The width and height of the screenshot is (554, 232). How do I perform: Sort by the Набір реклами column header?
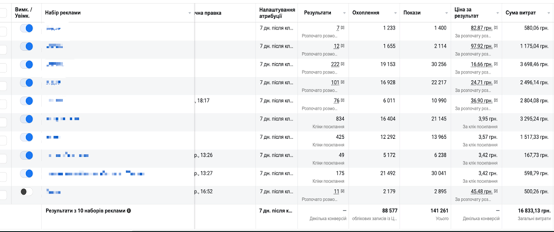tap(63, 13)
